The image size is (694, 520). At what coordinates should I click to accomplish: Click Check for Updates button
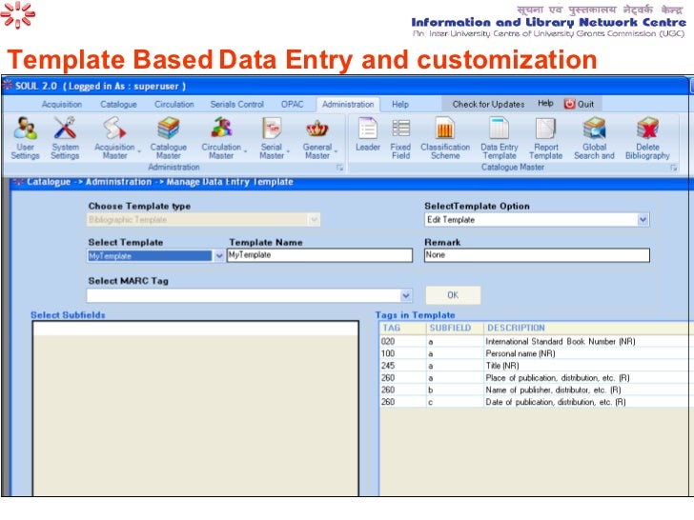(486, 104)
